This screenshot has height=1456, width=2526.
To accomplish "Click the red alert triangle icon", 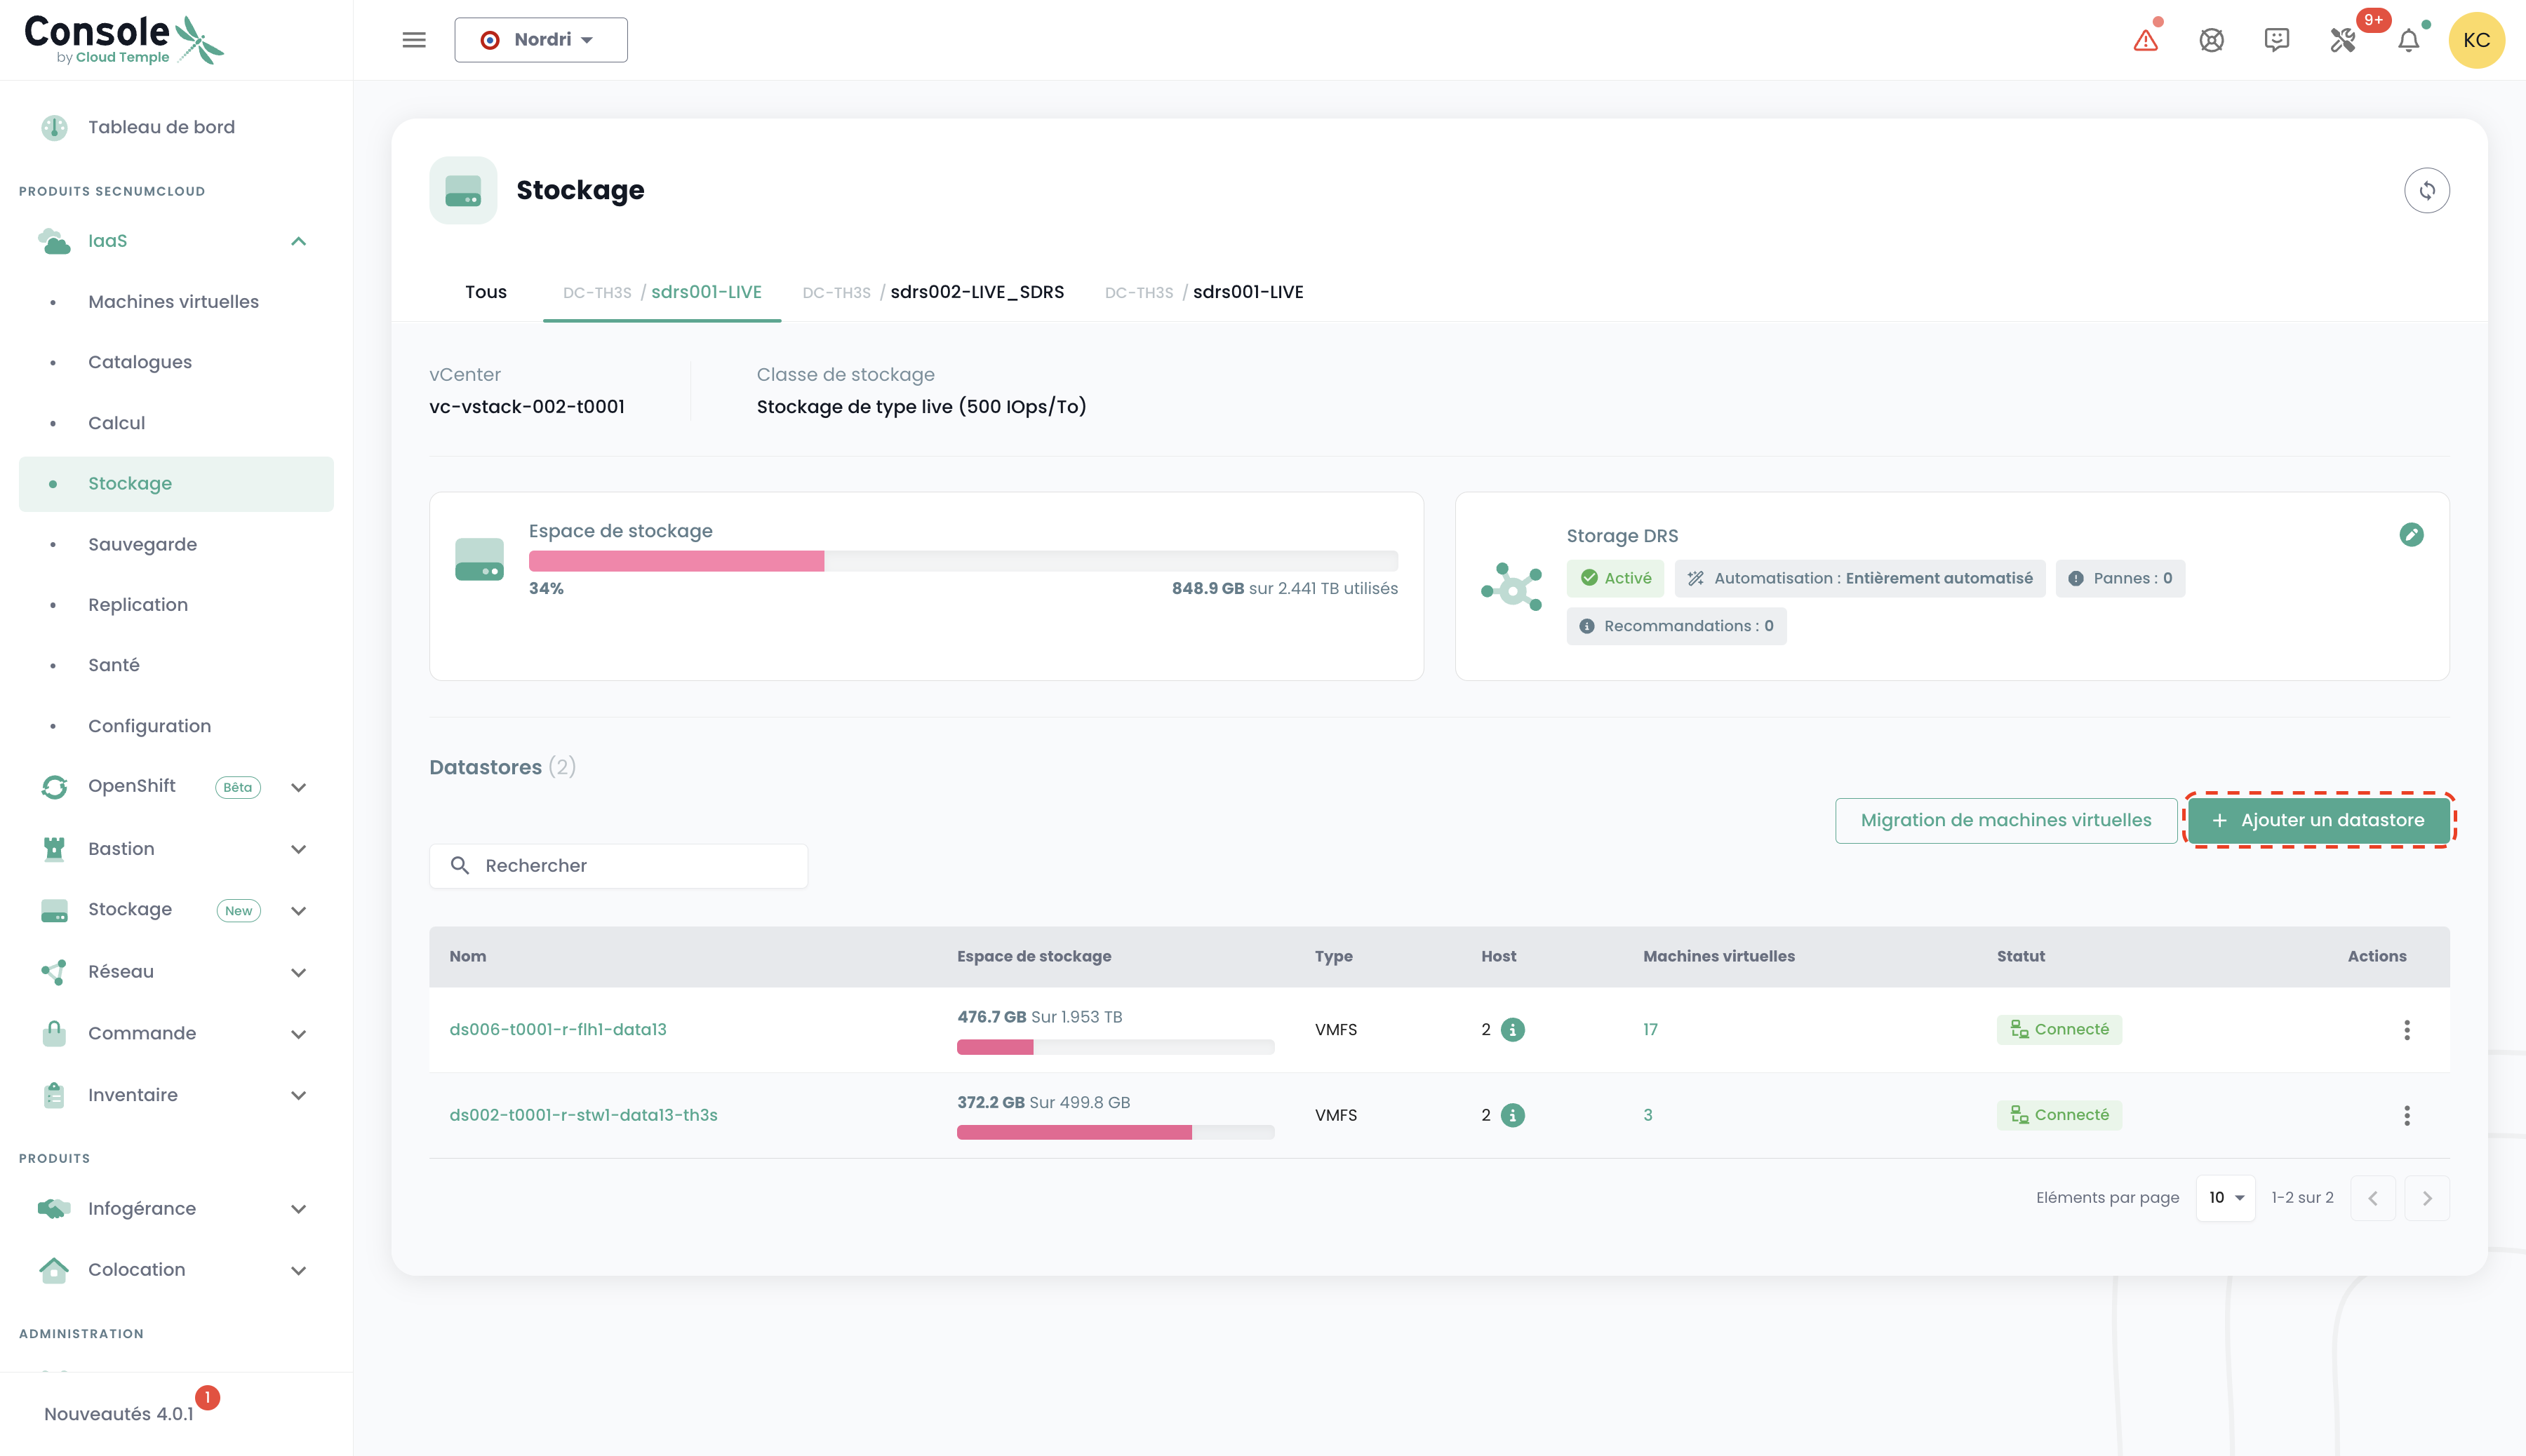I will pyautogui.click(x=2145, y=40).
